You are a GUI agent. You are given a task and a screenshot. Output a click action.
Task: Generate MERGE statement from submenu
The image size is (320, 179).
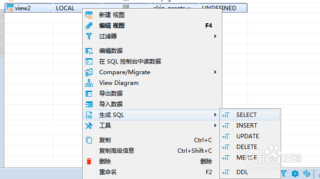tap(250, 158)
